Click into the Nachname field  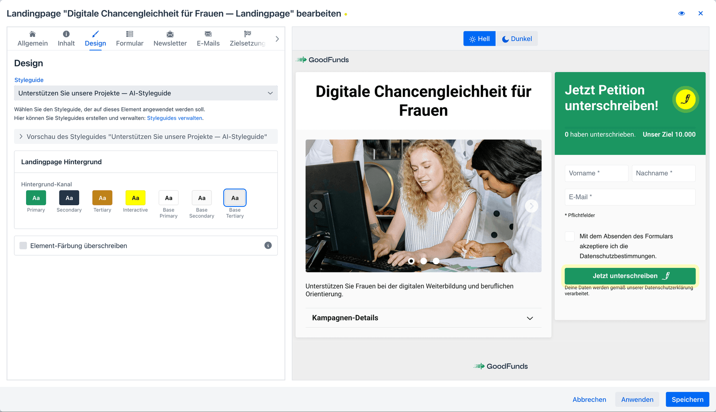(x=663, y=173)
